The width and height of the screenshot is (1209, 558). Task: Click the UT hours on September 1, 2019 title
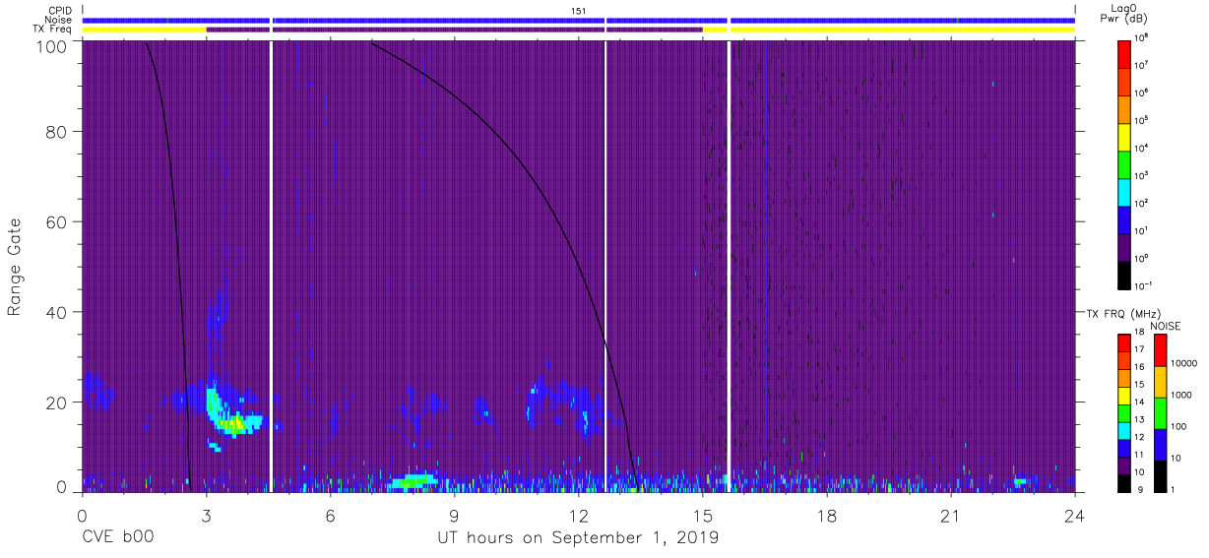[x=578, y=538]
